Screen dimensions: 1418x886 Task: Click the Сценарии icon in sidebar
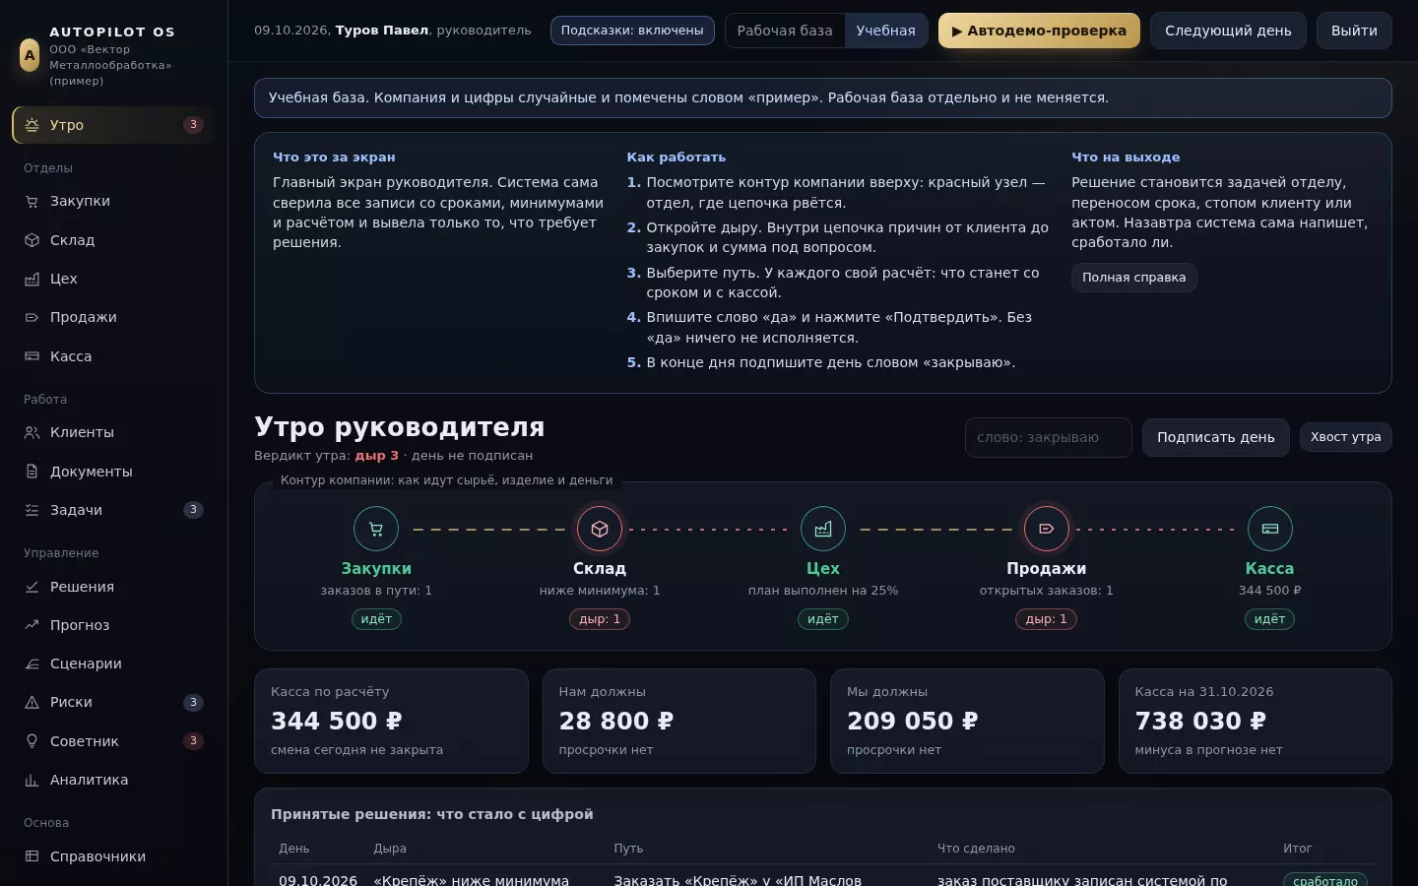click(x=32, y=664)
